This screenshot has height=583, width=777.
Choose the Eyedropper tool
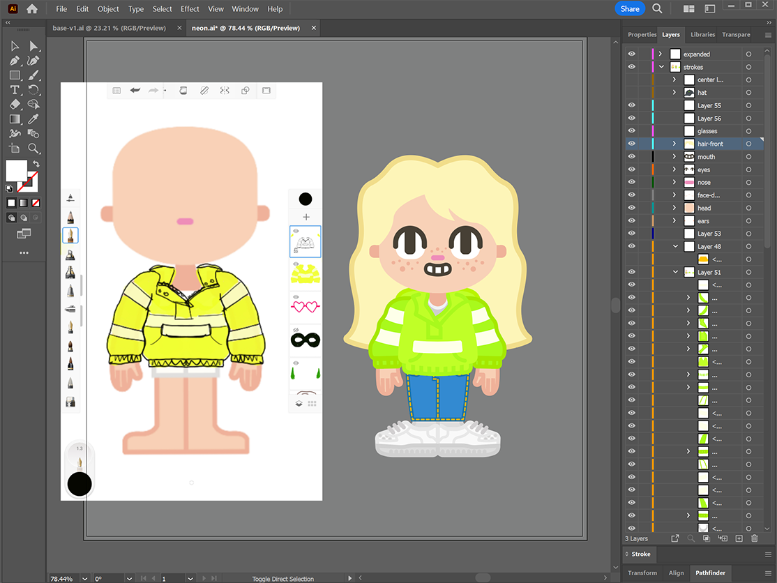tap(33, 119)
